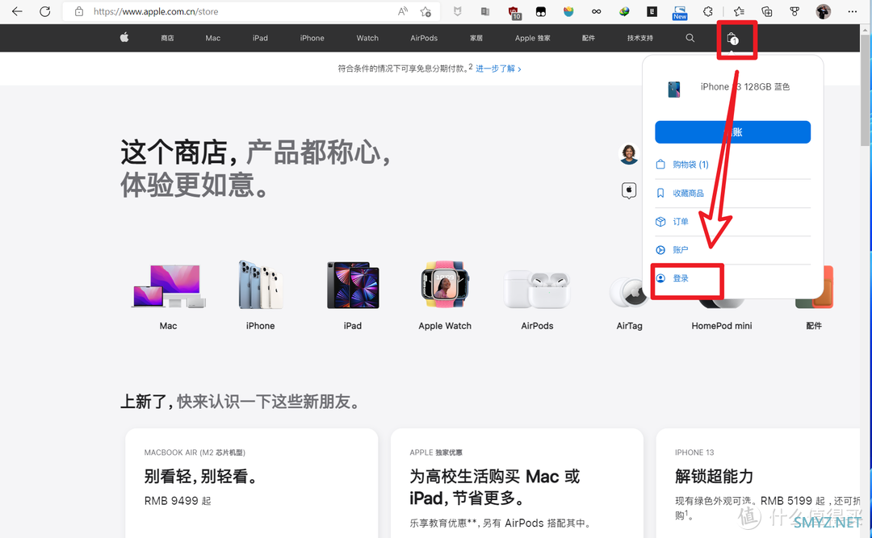Click 进一步了解 learn more link

497,69
